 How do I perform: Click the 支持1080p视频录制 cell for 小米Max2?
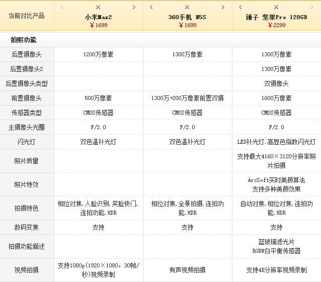tap(99, 270)
